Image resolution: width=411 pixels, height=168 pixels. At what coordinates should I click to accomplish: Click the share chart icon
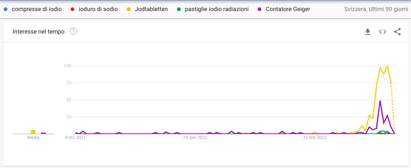(397, 32)
